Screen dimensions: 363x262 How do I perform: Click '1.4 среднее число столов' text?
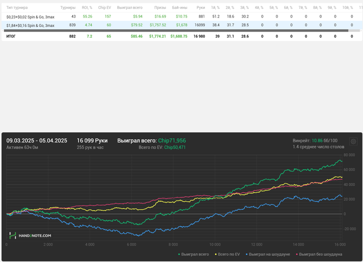click(318, 147)
